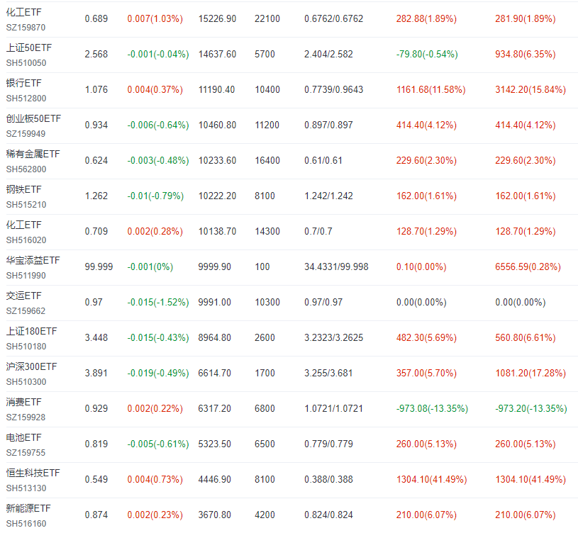
Task: Select the 华宝添益ETF name
Action: (33, 260)
